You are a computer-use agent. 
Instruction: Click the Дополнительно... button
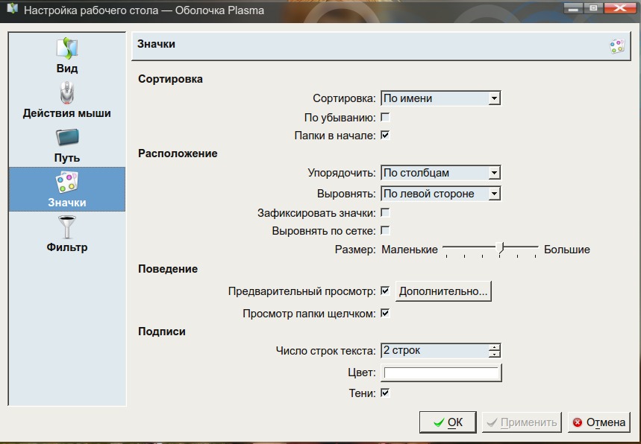click(443, 291)
